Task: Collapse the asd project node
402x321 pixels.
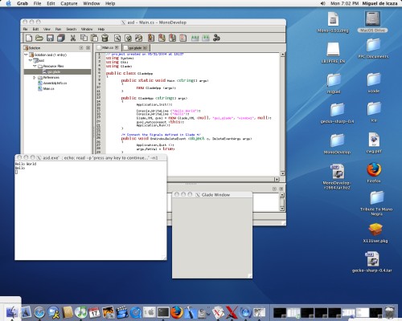Action: tap(31, 60)
